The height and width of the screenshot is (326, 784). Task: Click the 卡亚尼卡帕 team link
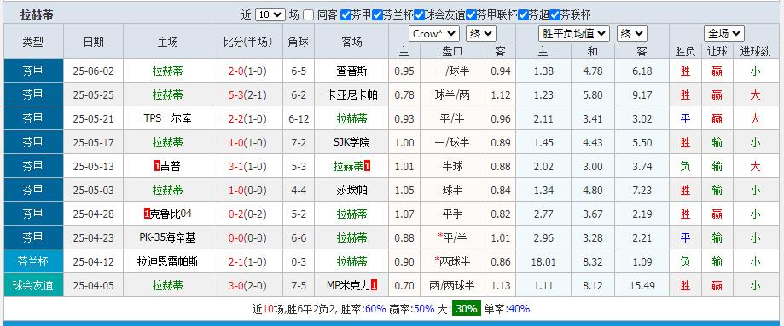[x=352, y=94]
